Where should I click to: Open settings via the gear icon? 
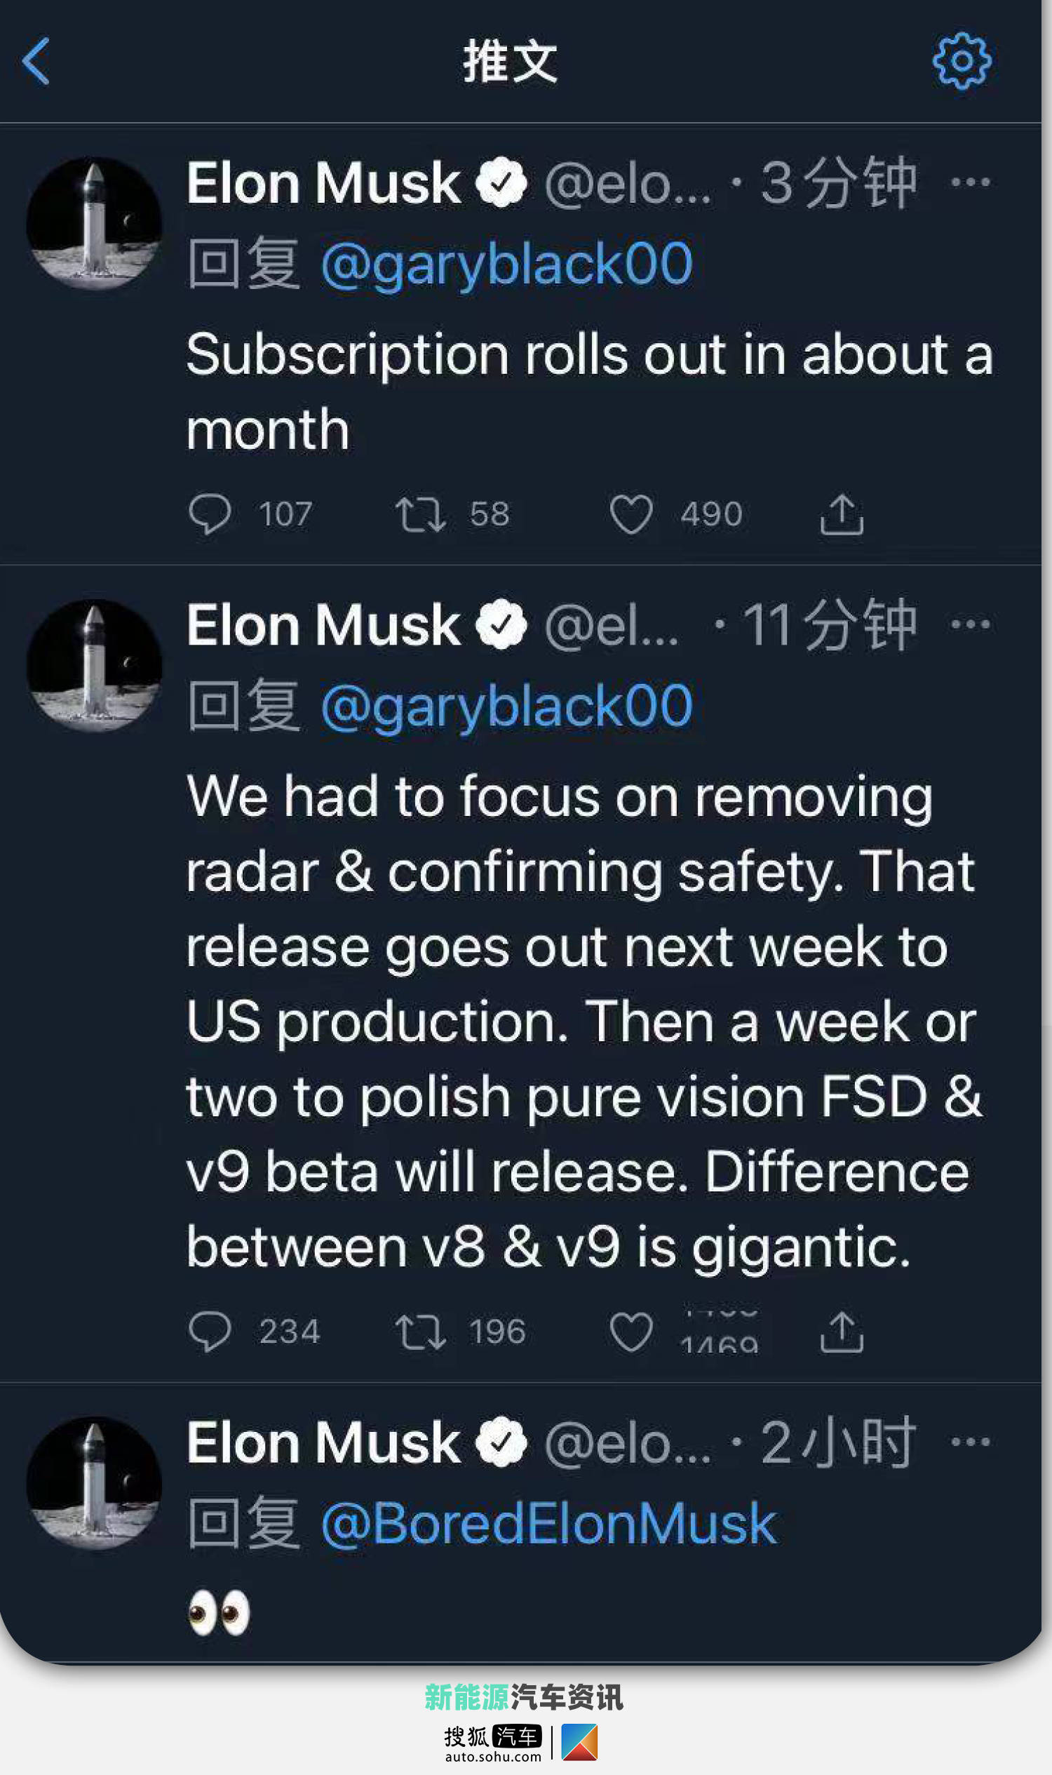click(962, 61)
